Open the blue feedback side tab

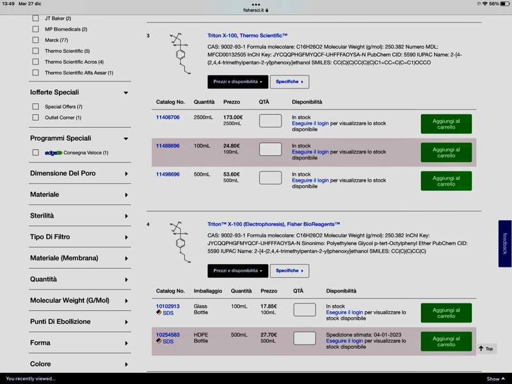coord(504,243)
